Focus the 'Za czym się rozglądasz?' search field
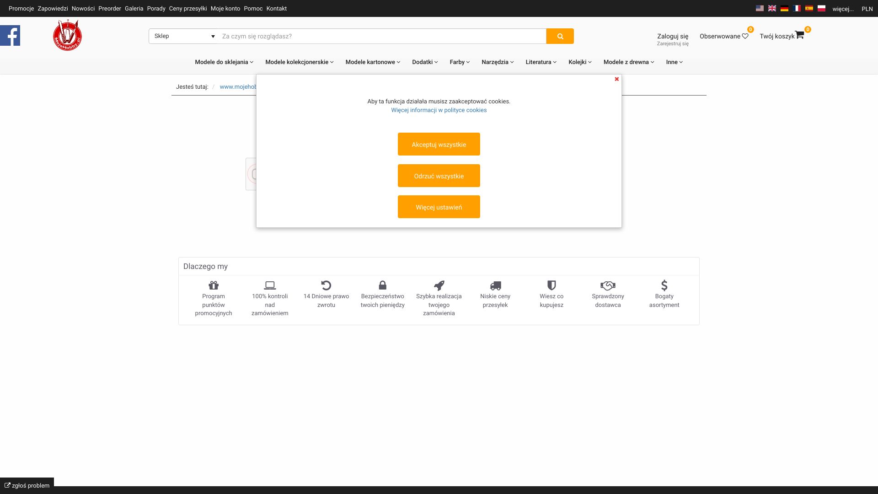Screen dimensions: 878x494 coord(382,36)
